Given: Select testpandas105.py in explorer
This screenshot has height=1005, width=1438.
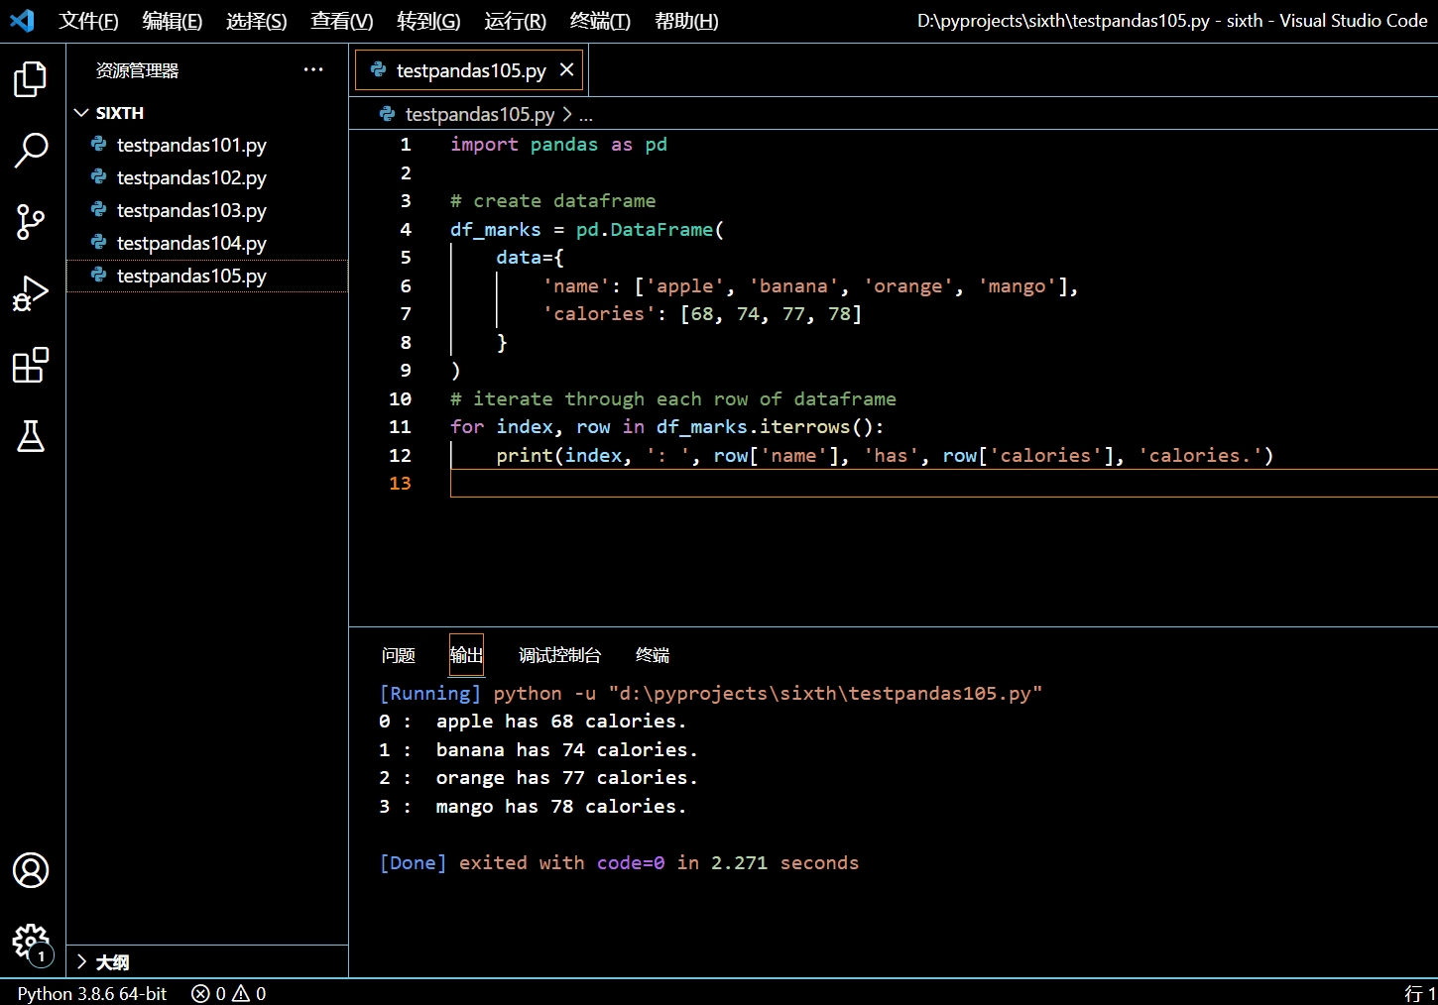Looking at the screenshot, I should coord(207,276).
